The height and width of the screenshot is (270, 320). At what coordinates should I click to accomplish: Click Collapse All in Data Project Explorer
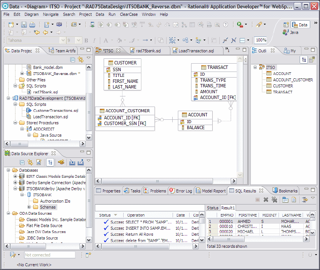[73, 60]
